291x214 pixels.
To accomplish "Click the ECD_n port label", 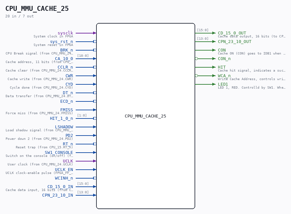I will (x=66, y=101).
